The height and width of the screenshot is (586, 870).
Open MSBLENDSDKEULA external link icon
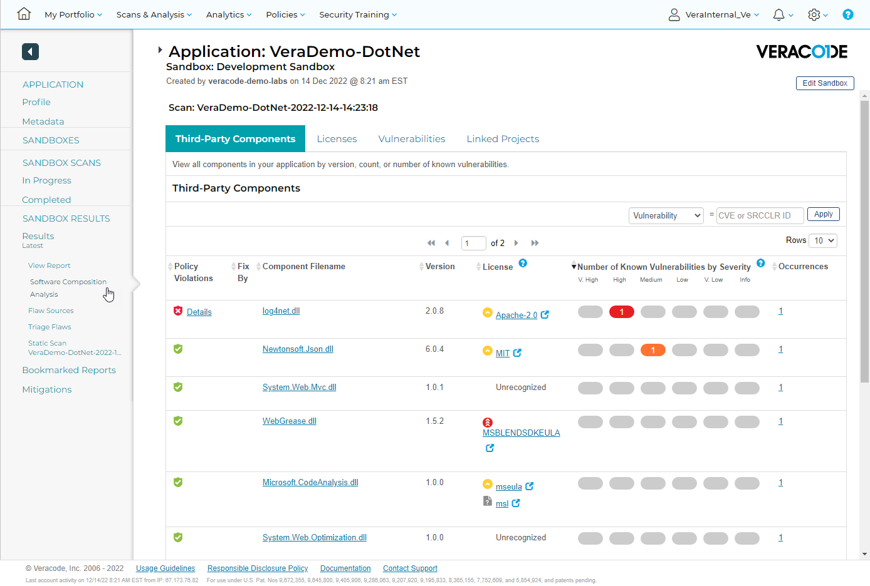[x=490, y=448]
